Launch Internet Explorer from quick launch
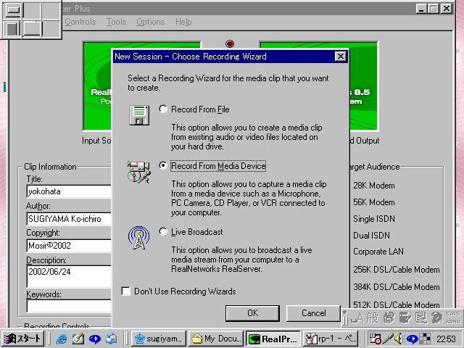This screenshot has height=348, width=464. point(62,339)
